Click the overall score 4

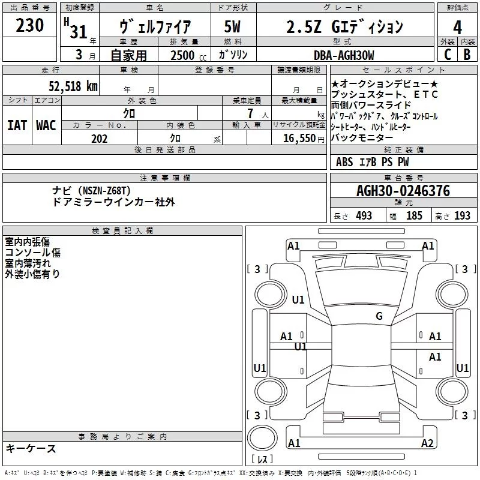[x=457, y=28]
